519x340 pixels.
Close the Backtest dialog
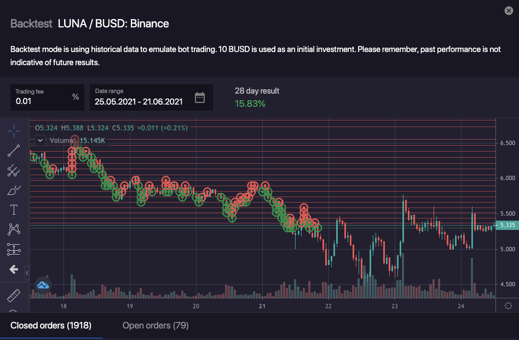[x=509, y=11]
